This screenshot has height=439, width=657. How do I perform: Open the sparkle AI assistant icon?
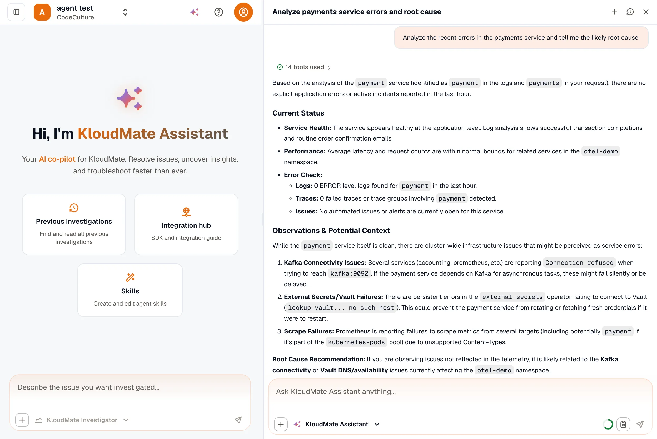point(194,12)
